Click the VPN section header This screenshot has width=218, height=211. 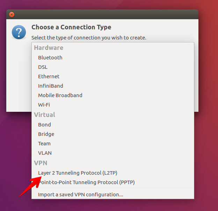point(41,163)
